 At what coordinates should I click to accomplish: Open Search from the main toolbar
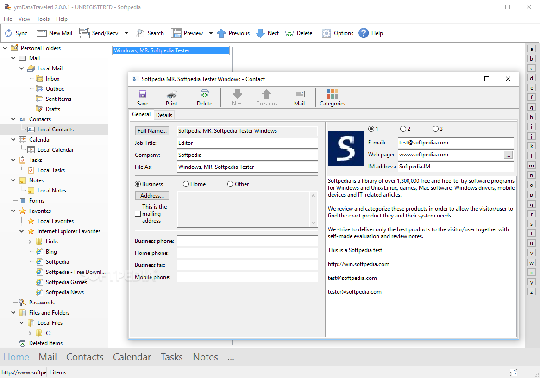click(140, 33)
